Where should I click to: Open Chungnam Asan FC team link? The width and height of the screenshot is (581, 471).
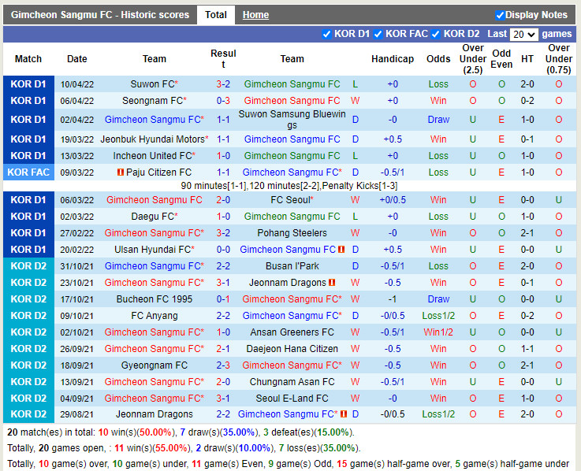coord(292,382)
